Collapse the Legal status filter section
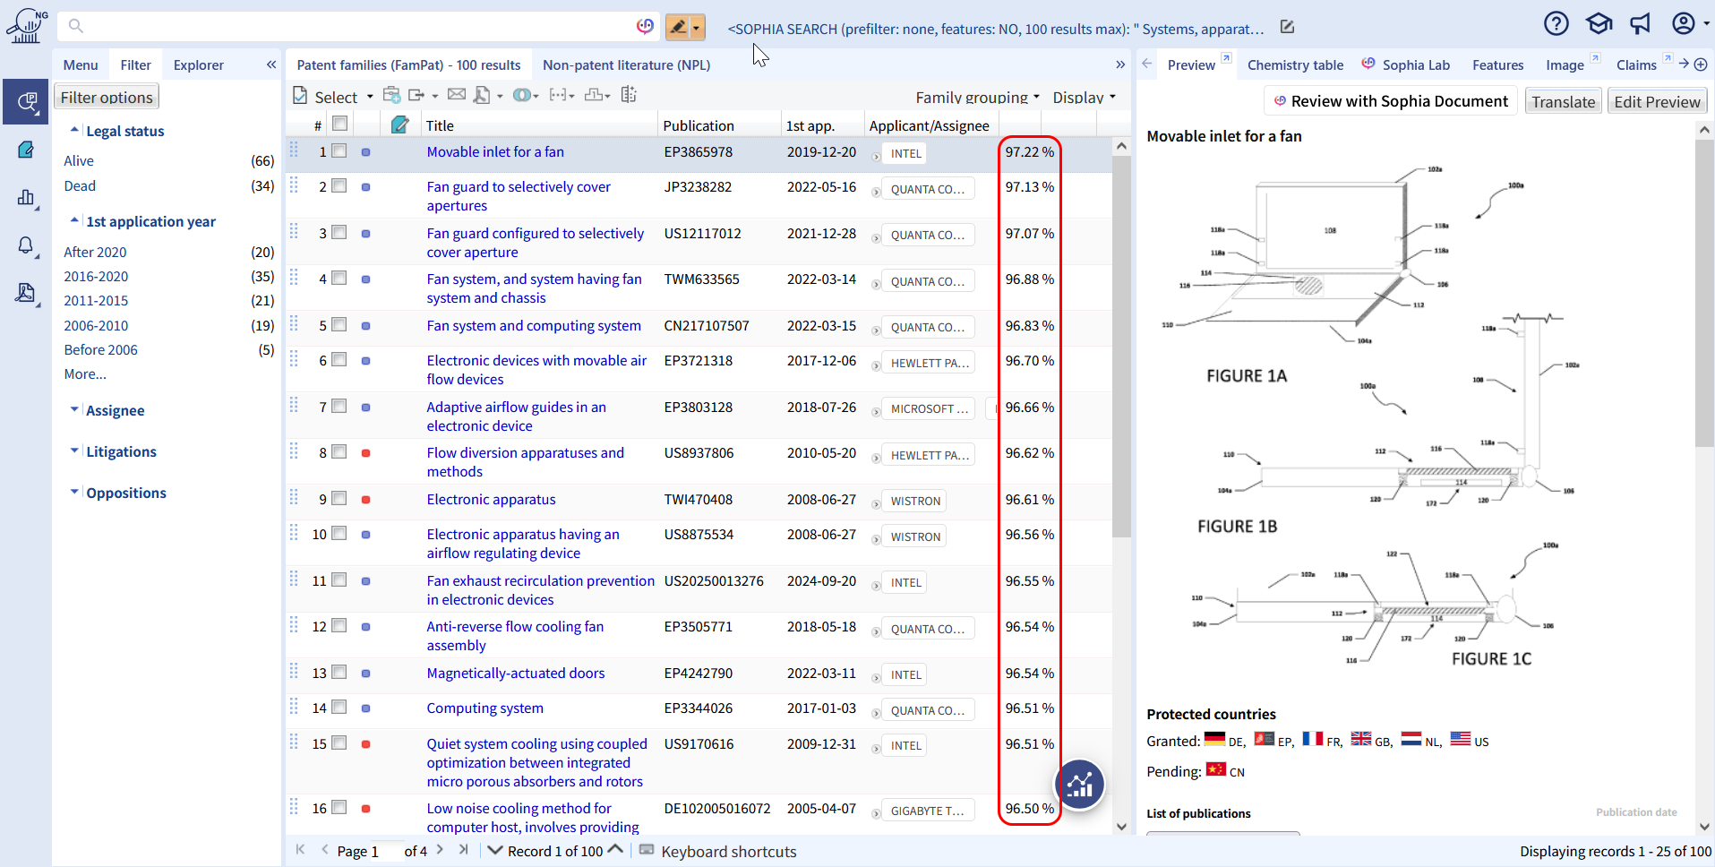This screenshot has height=867, width=1715. 74,130
